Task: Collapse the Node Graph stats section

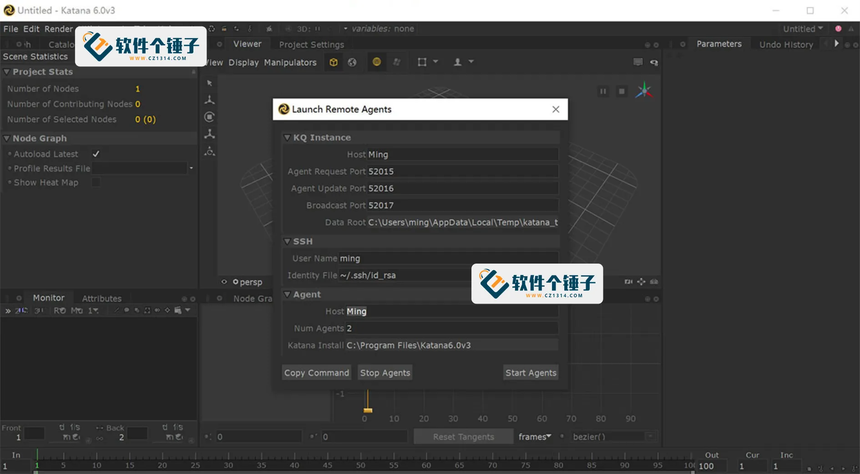Action: coord(6,138)
